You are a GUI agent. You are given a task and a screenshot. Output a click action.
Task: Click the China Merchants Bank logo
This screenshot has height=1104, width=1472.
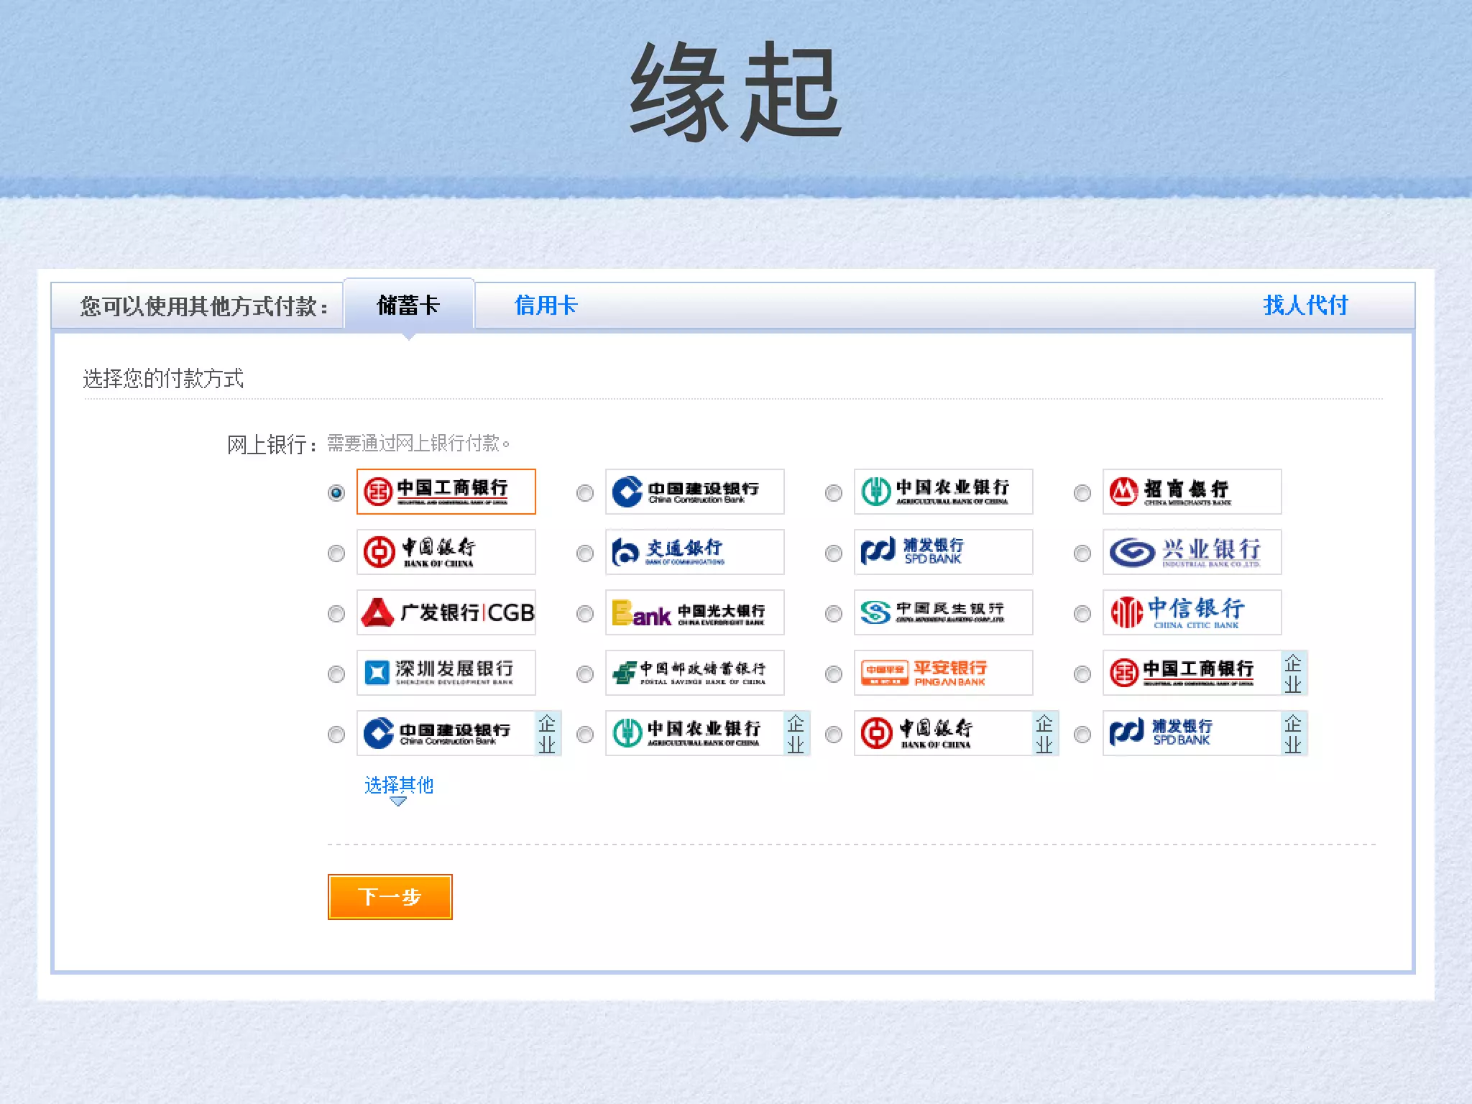(x=1192, y=492)
